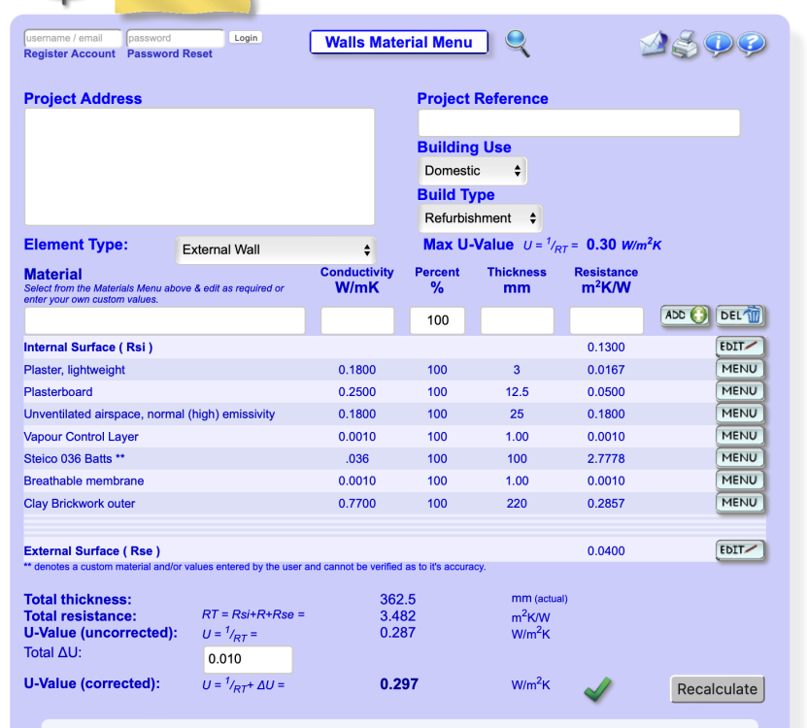Screen dimensions: 807x728
Task: Expand the Build Type dropdown
Action: tap(480, 218)
